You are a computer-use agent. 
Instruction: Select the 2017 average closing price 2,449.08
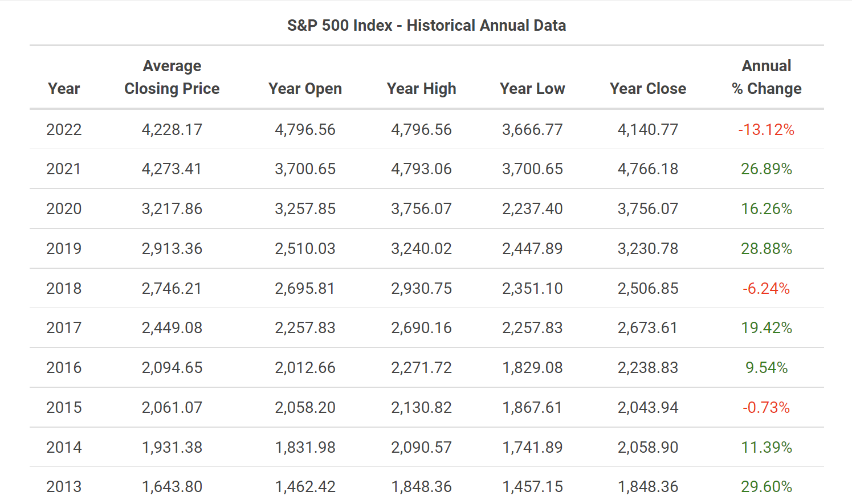click(x=172, y=328)
